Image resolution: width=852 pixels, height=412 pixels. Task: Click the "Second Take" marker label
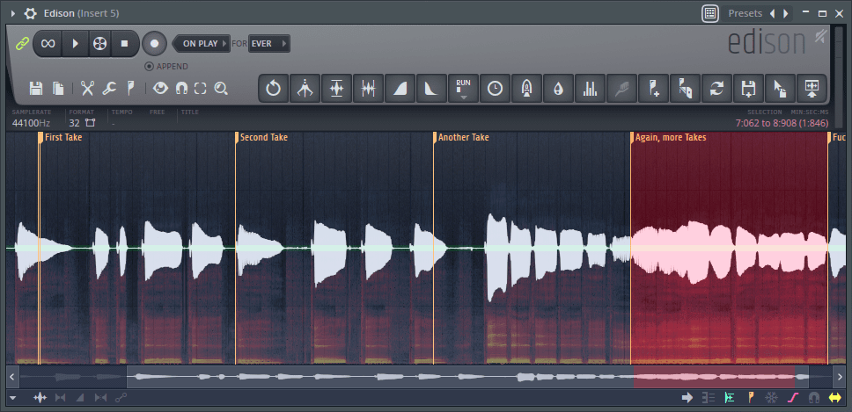coord(264,138)
